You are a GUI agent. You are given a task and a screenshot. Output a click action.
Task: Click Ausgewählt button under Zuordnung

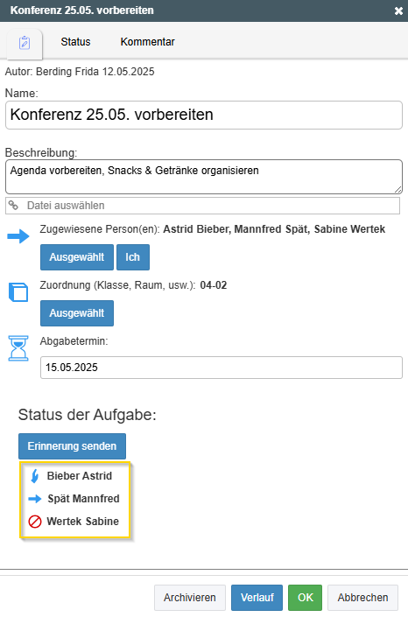click(x=77, y=312)
